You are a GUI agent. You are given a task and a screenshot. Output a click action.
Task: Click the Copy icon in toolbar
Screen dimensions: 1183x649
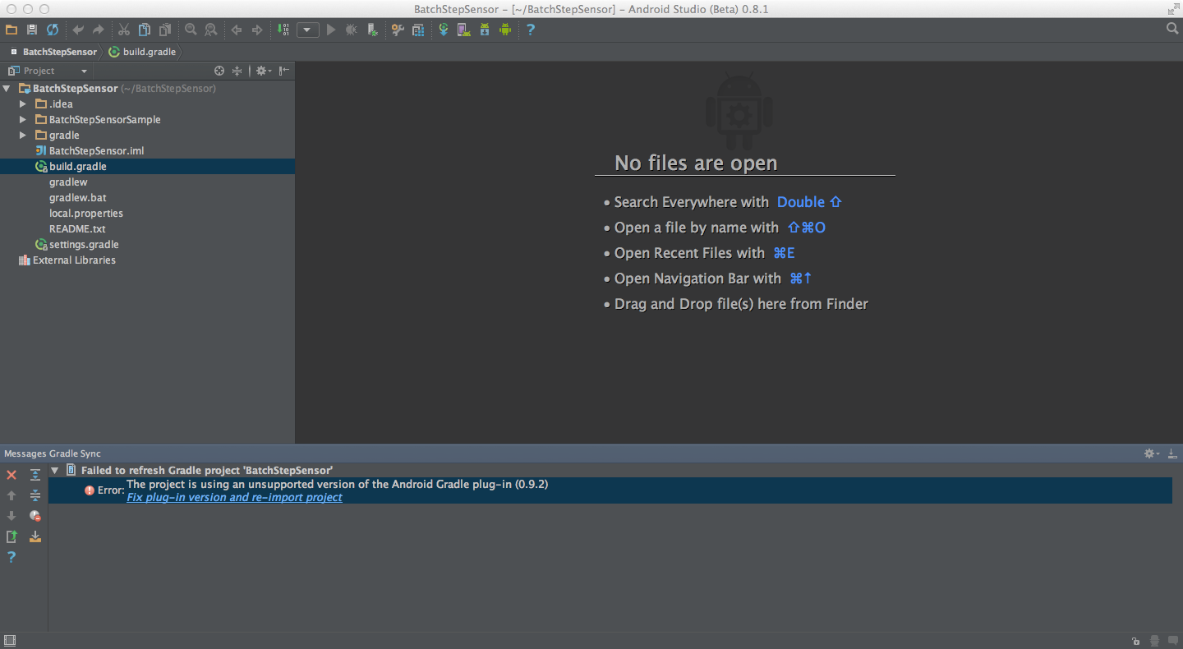[x=145, y=30]
